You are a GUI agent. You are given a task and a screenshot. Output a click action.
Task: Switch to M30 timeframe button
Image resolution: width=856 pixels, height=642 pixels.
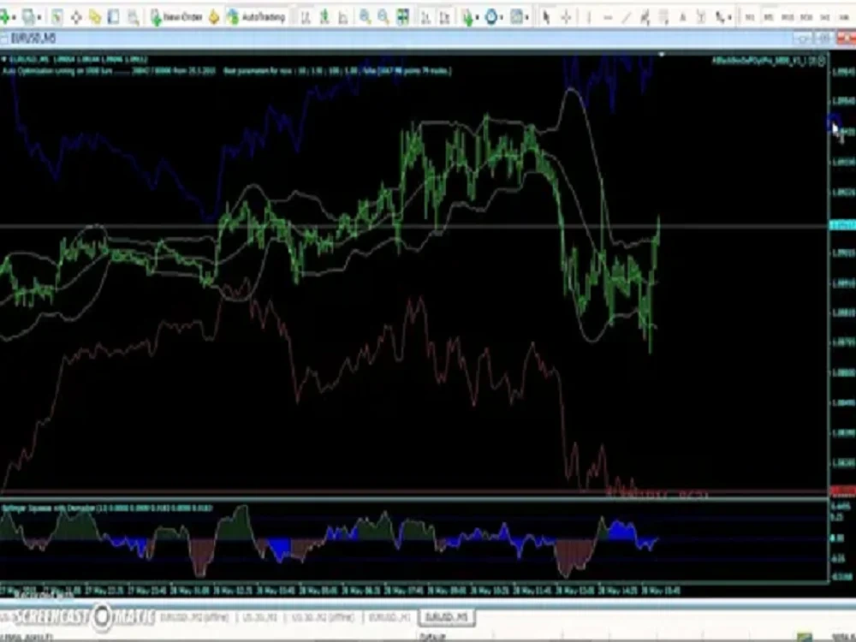[806, 17]
